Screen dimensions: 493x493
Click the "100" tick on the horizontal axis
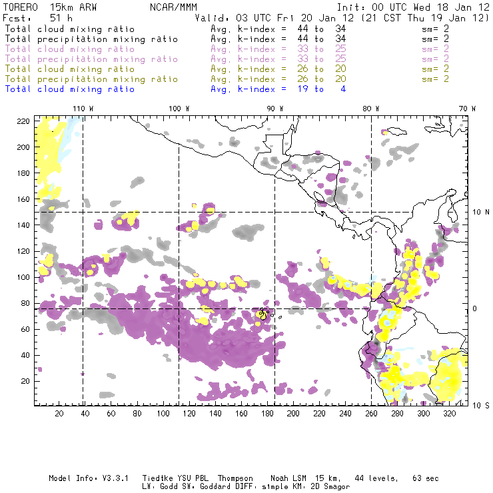tap(163, 414)
